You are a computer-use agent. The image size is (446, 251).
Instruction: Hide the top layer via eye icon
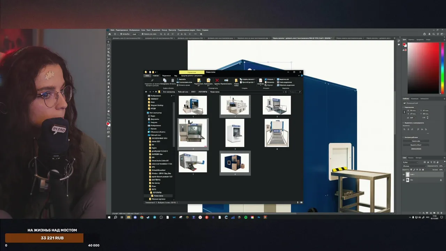tap(404, 174)
